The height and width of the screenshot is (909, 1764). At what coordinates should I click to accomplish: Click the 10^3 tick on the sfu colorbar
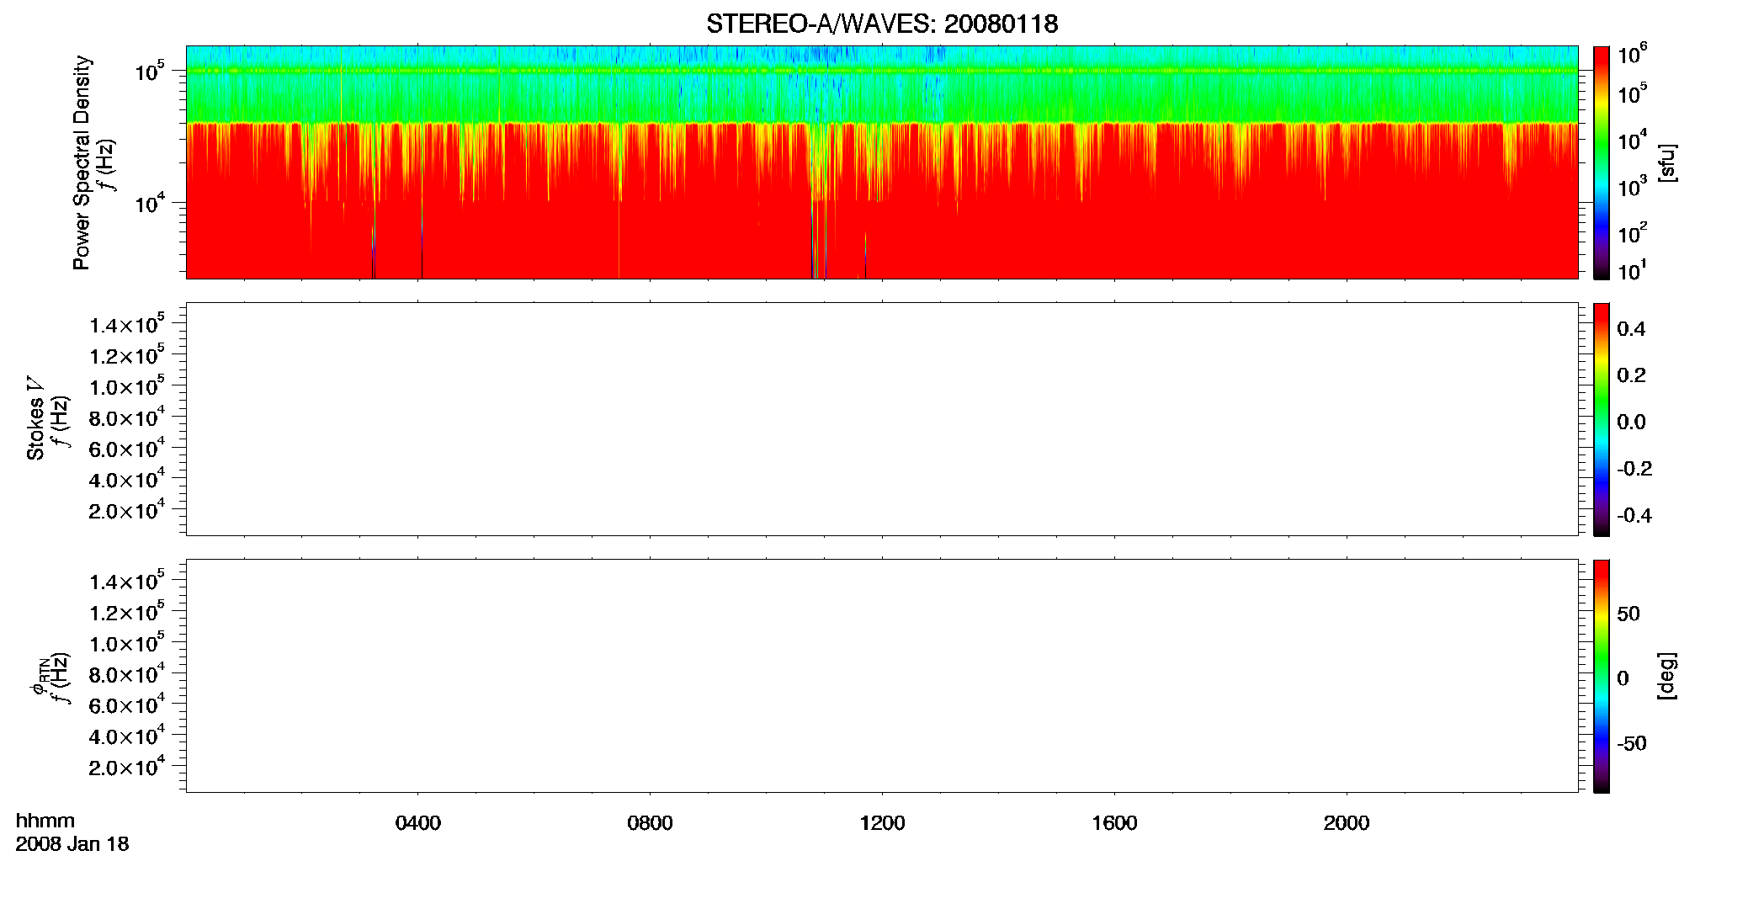click(x=1633, y=187)
